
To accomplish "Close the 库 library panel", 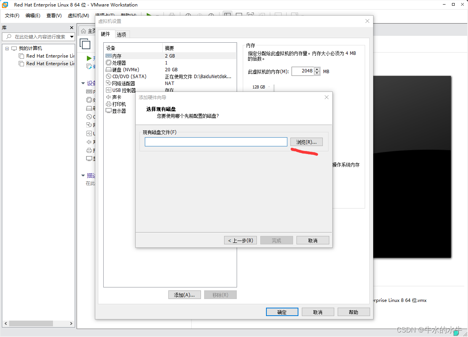I will click(72, 27).
